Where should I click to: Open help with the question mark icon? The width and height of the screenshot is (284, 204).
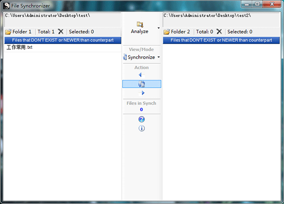[x=142, y=119]
